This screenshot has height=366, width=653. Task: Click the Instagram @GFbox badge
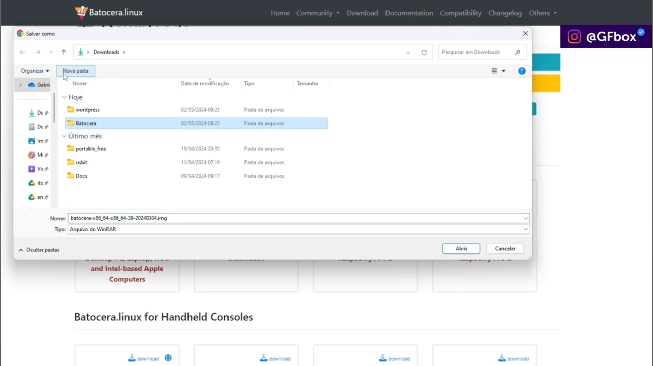pyautogui.click(x=606, y=37)
